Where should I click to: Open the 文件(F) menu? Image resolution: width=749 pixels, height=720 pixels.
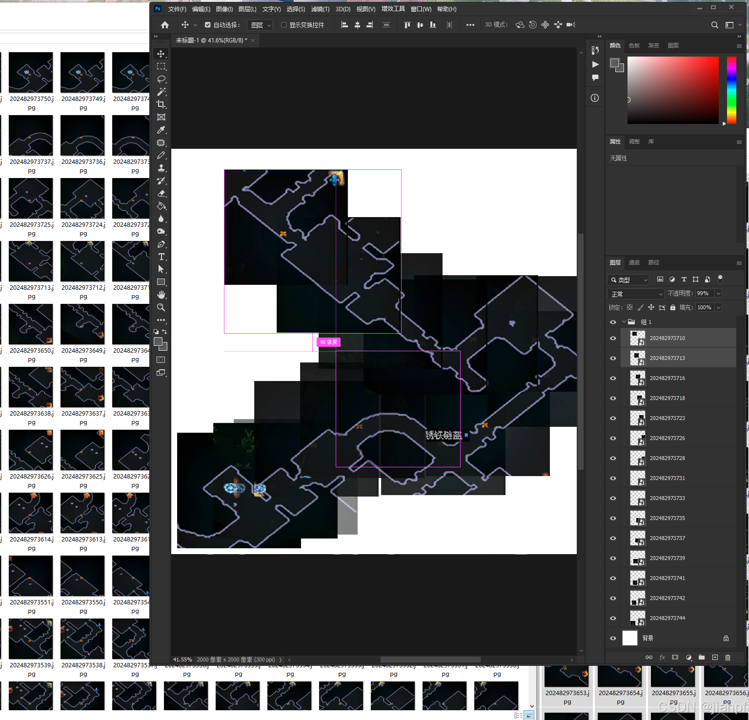coord(177,9)
